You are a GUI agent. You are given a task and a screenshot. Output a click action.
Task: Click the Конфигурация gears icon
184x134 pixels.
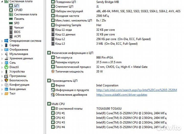point(6,85)
